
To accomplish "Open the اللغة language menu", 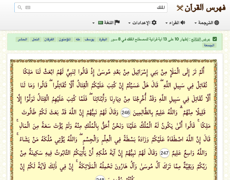I will tap(108, 23).
